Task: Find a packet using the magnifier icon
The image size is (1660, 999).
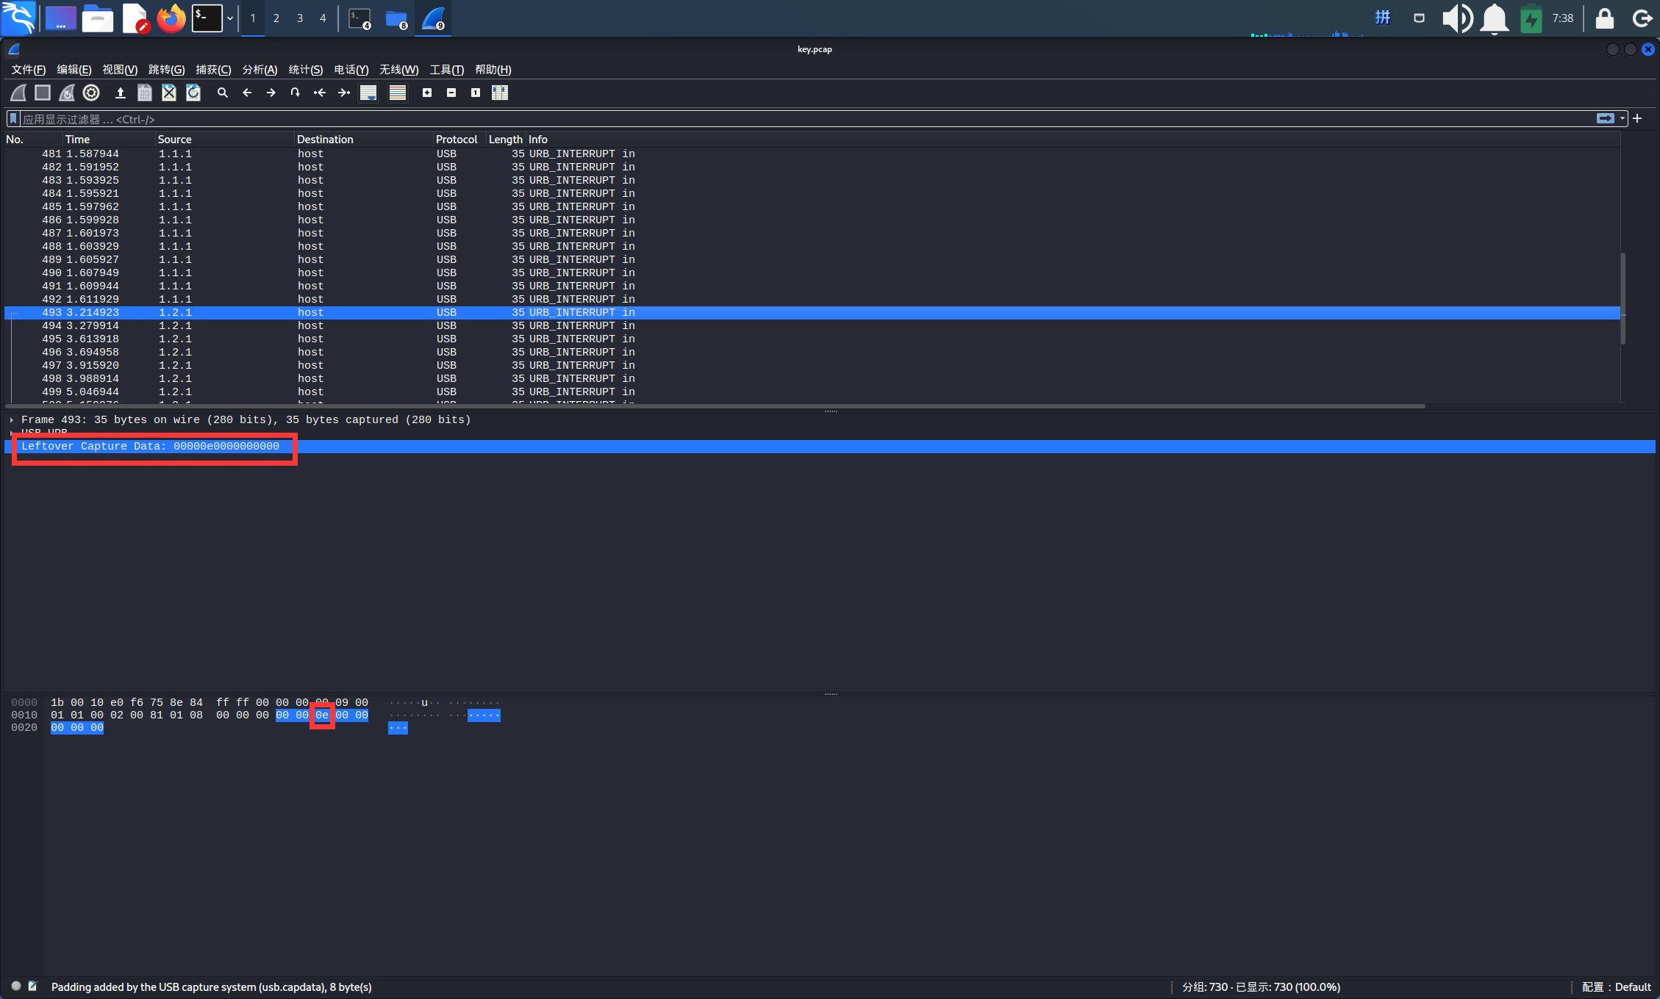Action: pyautogui.click(x=223, y=93)
